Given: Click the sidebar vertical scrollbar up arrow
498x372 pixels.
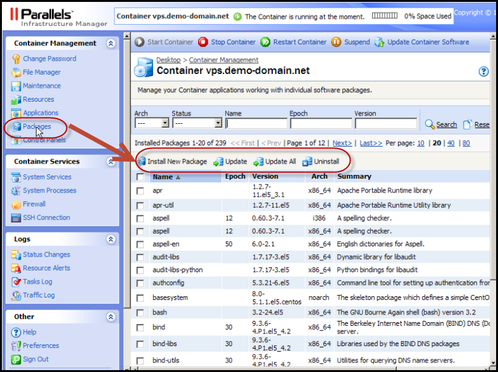Looking at the screenshot, I should click(127, 36).
